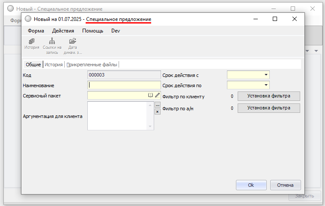This screenshot has height=206, width=325.
Task: Open Ссылки на запись toolbar icon
Action: (52, 41)
